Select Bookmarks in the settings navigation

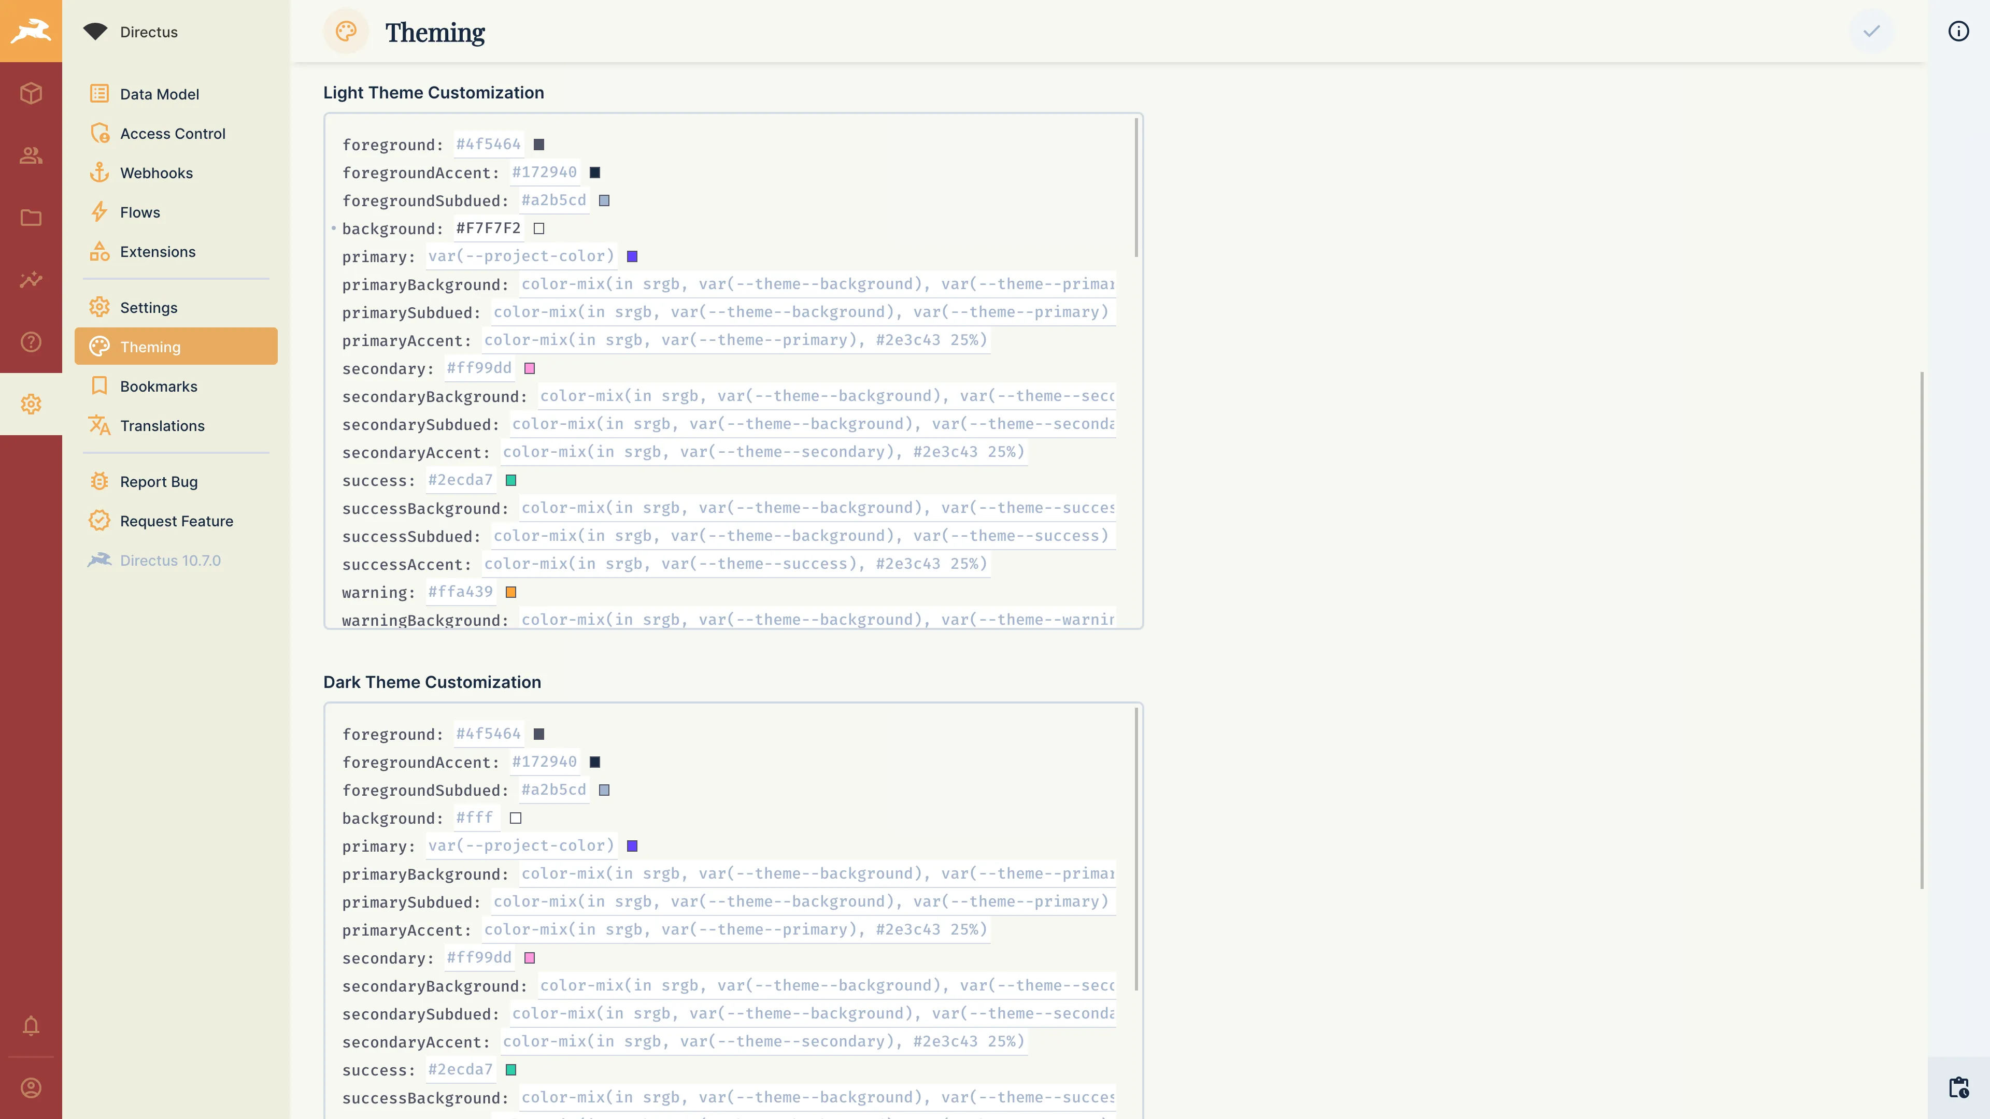159,386
